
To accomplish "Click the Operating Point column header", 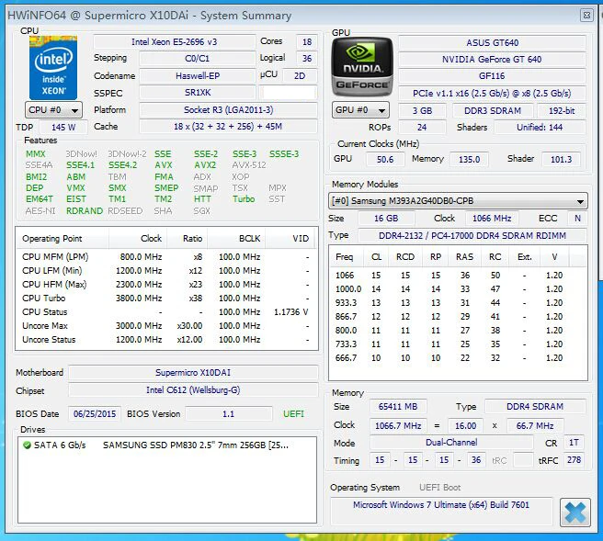I will tap(63, 239).
